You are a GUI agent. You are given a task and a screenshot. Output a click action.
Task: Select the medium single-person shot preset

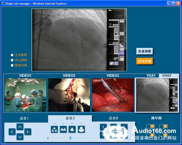point(72,129)
